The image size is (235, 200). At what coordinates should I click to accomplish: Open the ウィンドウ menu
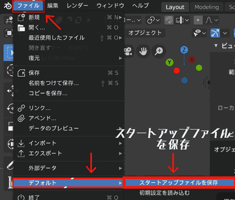[110, 6]
